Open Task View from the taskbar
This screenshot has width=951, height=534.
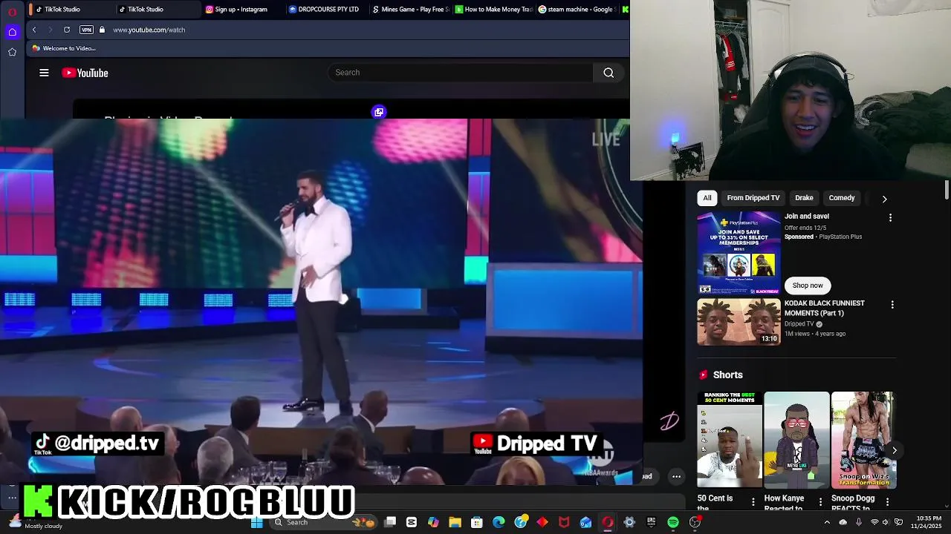pos(390,522)
